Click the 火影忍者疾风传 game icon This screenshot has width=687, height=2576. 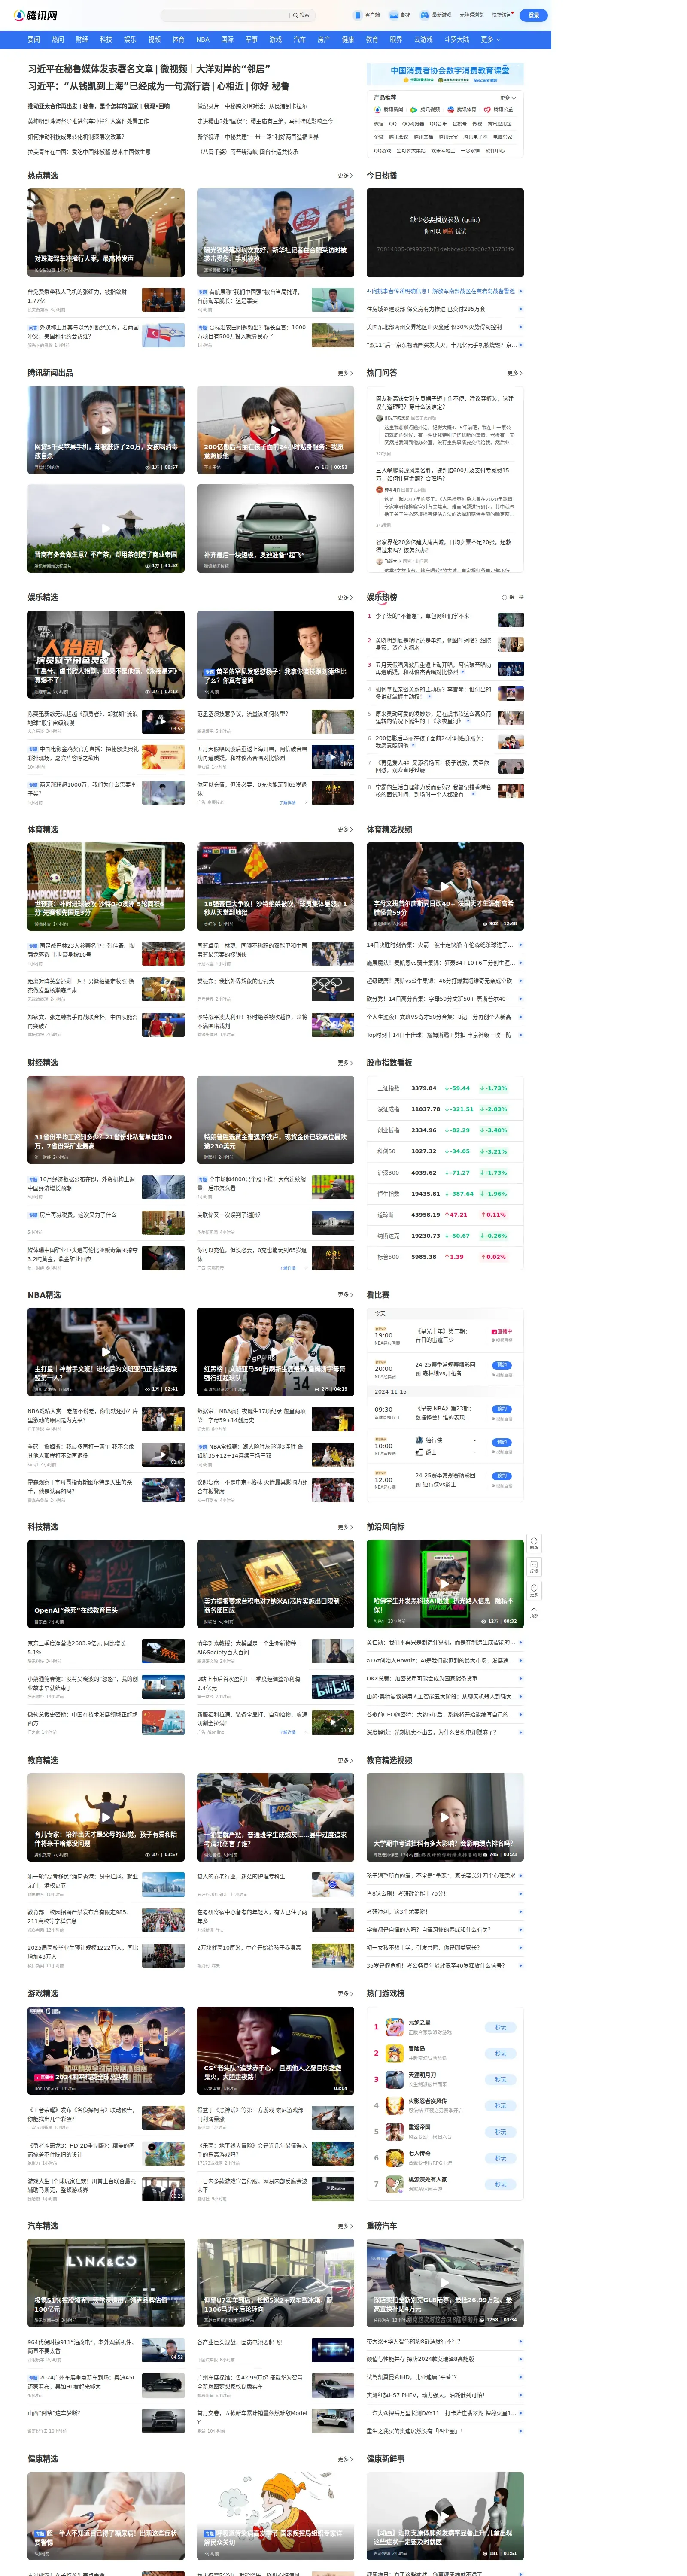[396, 2106]
